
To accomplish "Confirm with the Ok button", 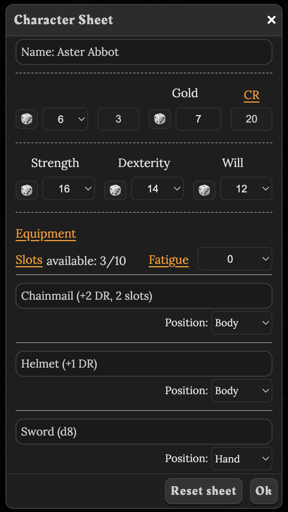I will point(264,491).
